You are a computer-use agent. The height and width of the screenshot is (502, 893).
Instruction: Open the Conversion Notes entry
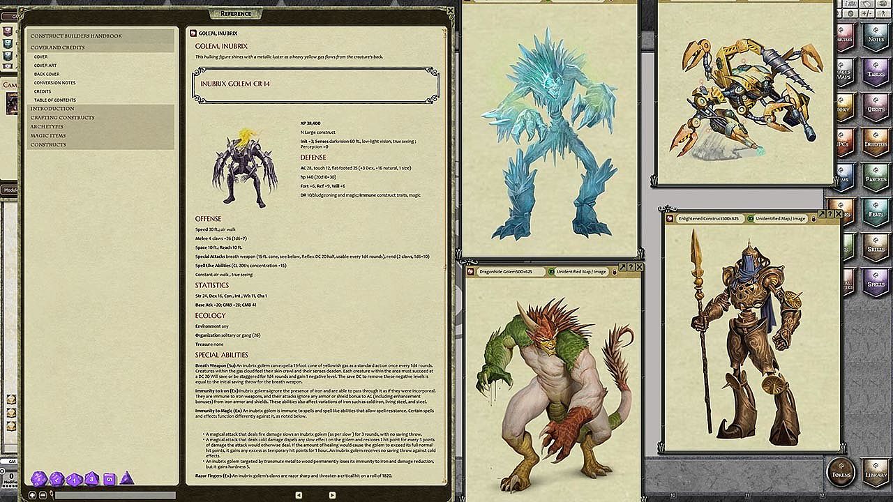(54, 83)
